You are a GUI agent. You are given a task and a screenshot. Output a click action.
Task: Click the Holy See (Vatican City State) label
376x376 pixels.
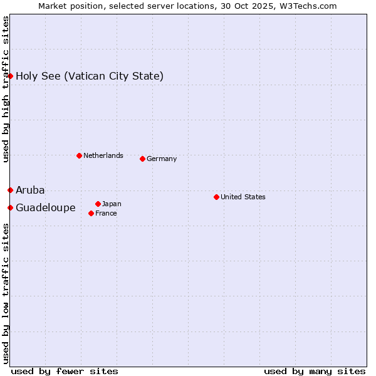(x=90, y=76)
